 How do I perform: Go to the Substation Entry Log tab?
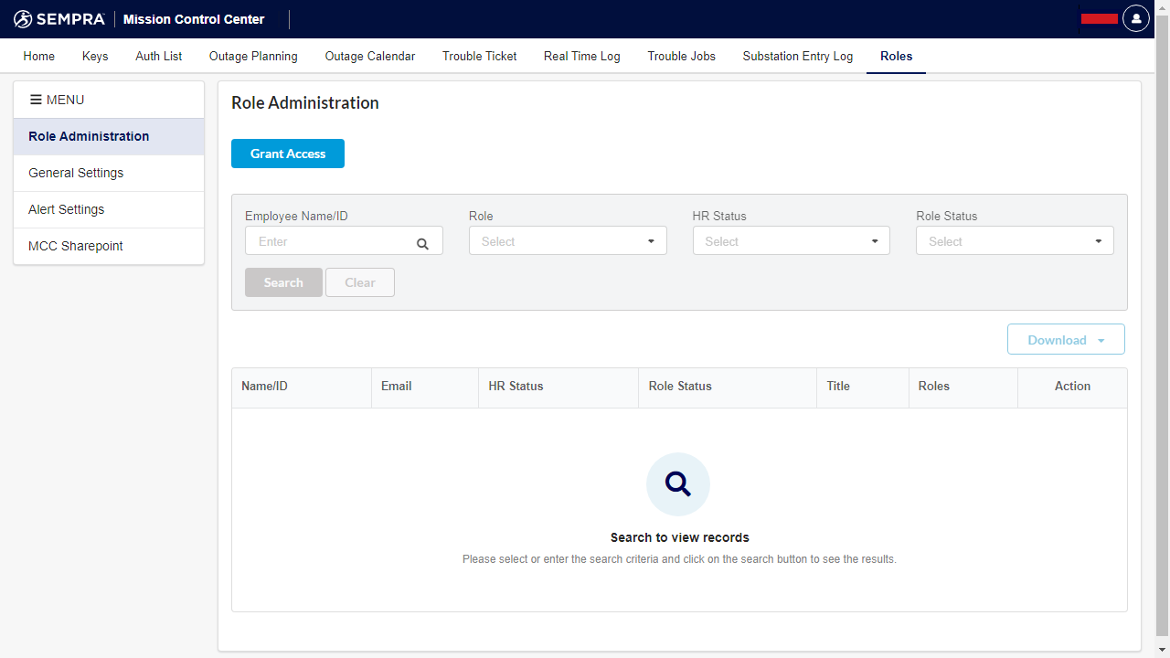coord(797,57)
